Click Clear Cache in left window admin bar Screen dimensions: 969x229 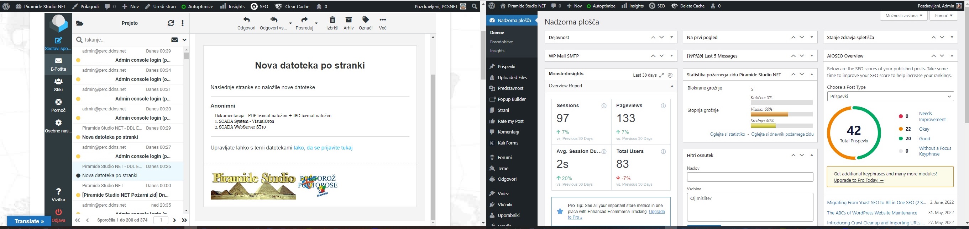coord(292,6)
